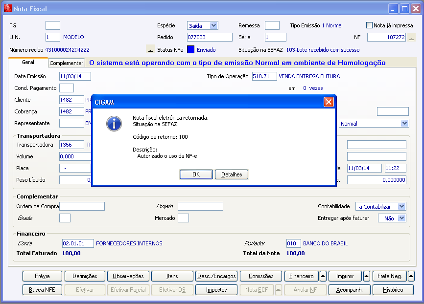Viewport: 424px width, 304px height.
Task: Click the Detalhes button in the dialog
Action: (x=232, y=174)
